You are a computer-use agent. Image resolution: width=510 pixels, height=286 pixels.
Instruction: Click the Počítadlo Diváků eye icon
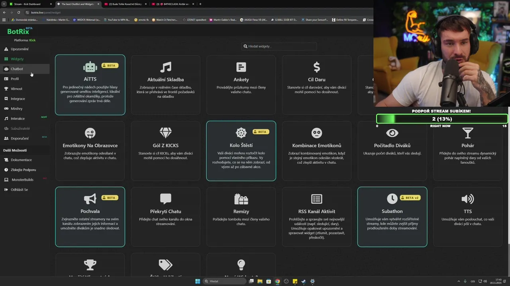pos(392,133)
